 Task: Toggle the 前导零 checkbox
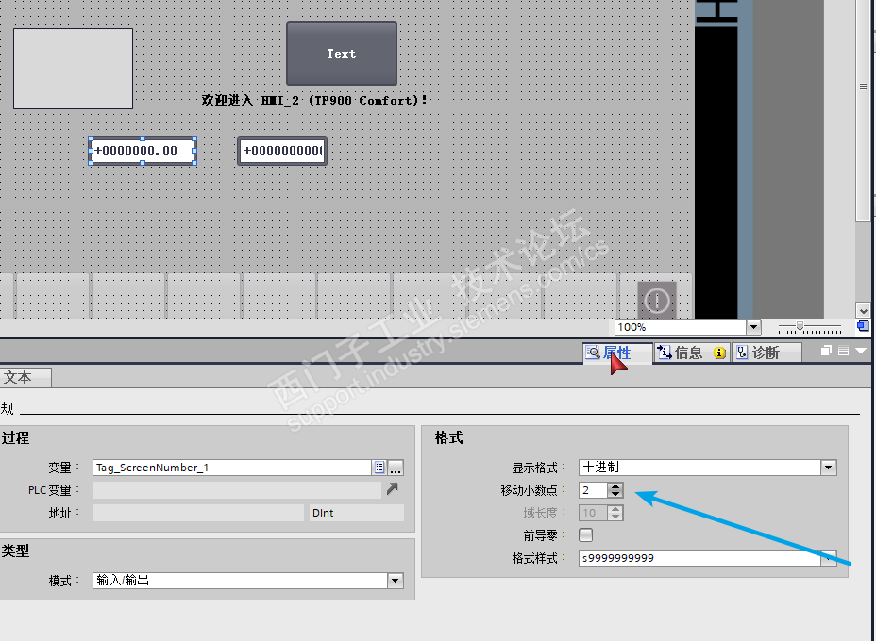coord(585,535)
